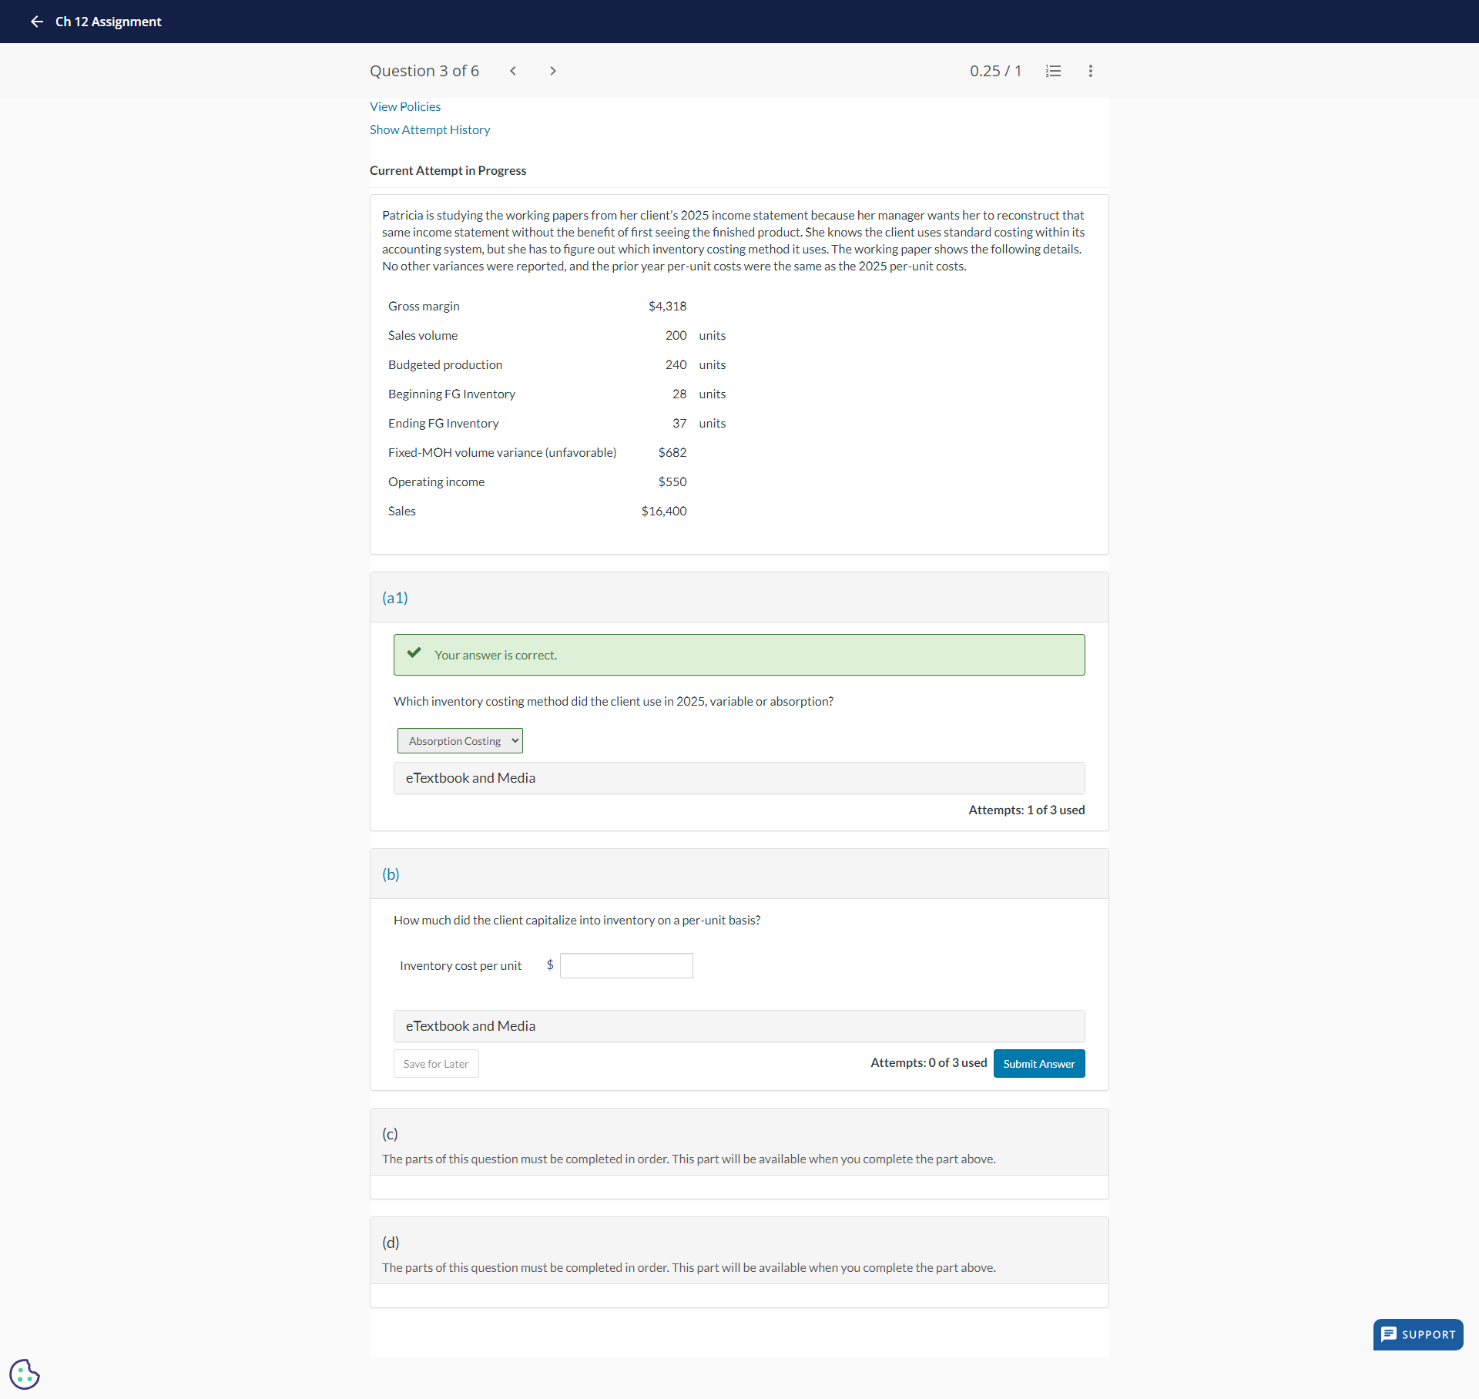
Task: Go to previous question with left chevron
Action: coord(513,71)
